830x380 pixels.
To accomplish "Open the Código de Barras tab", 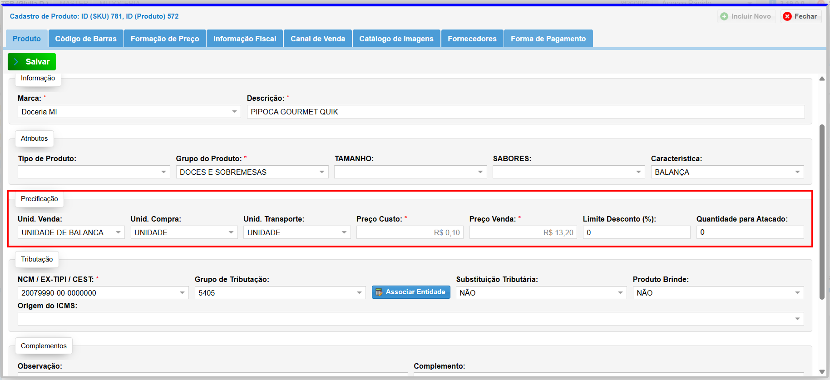I will pyautogui.click(x=86, y=39).
